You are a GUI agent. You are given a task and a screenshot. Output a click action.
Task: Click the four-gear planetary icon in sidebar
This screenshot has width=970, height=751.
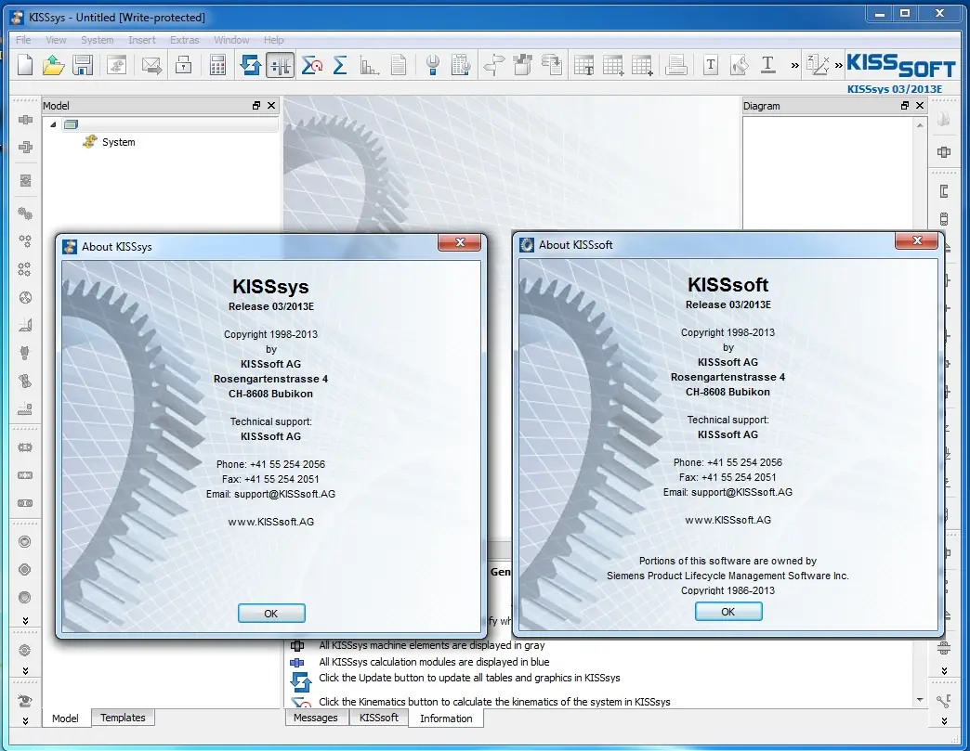25,269
